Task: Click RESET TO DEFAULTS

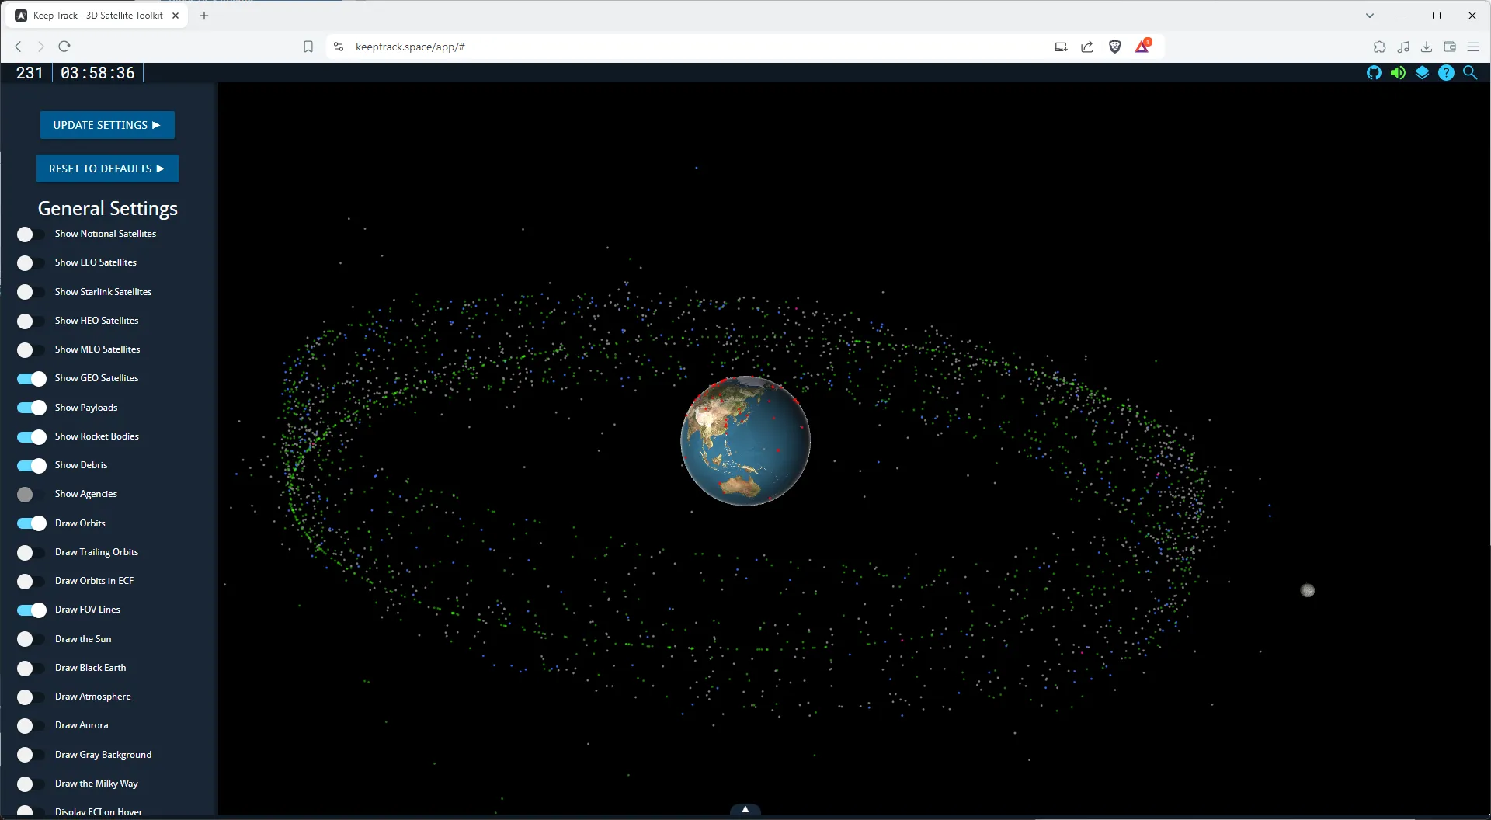Action: click(107, 169)
